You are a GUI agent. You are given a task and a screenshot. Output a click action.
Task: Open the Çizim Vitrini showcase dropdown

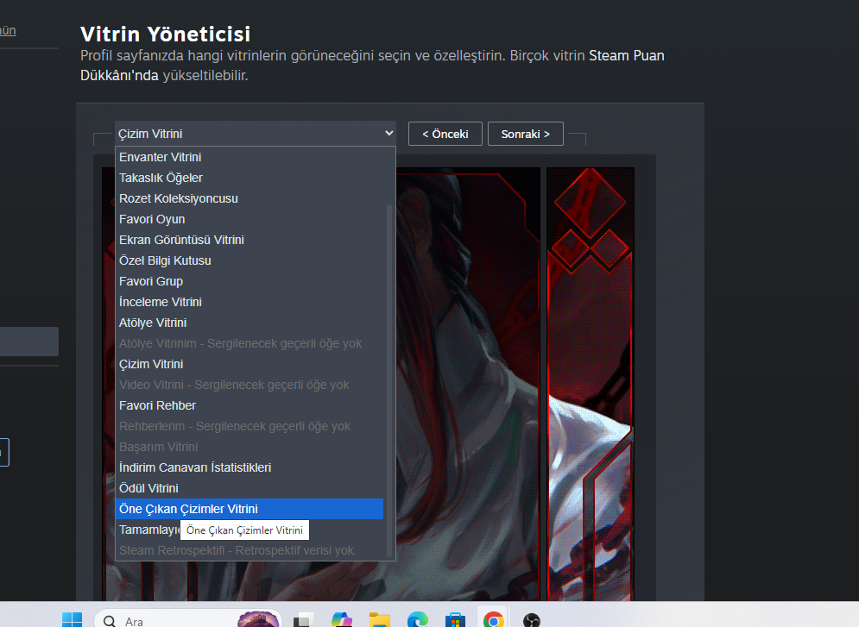(x=256, y=134)
